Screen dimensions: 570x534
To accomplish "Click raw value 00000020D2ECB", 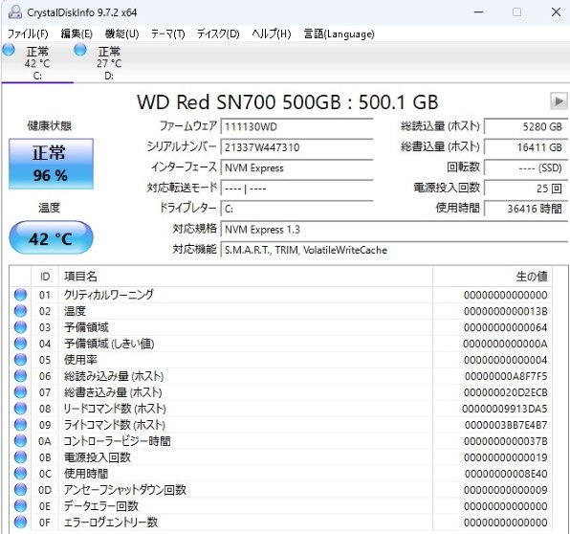I will [x=506, y=392].
